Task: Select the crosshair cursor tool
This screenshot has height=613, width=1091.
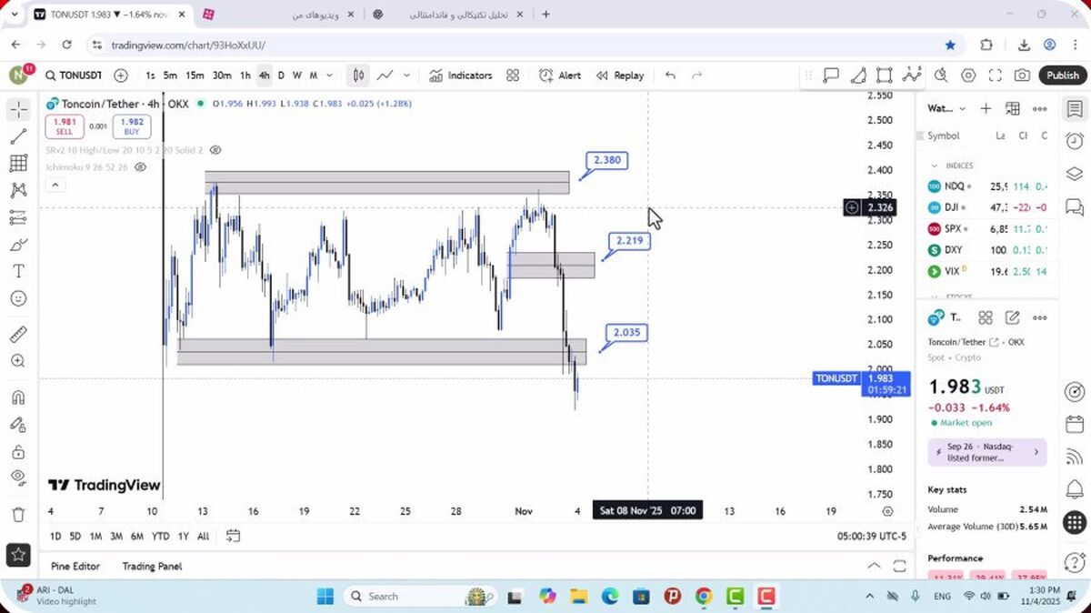Action: click(x=18, y=109)
